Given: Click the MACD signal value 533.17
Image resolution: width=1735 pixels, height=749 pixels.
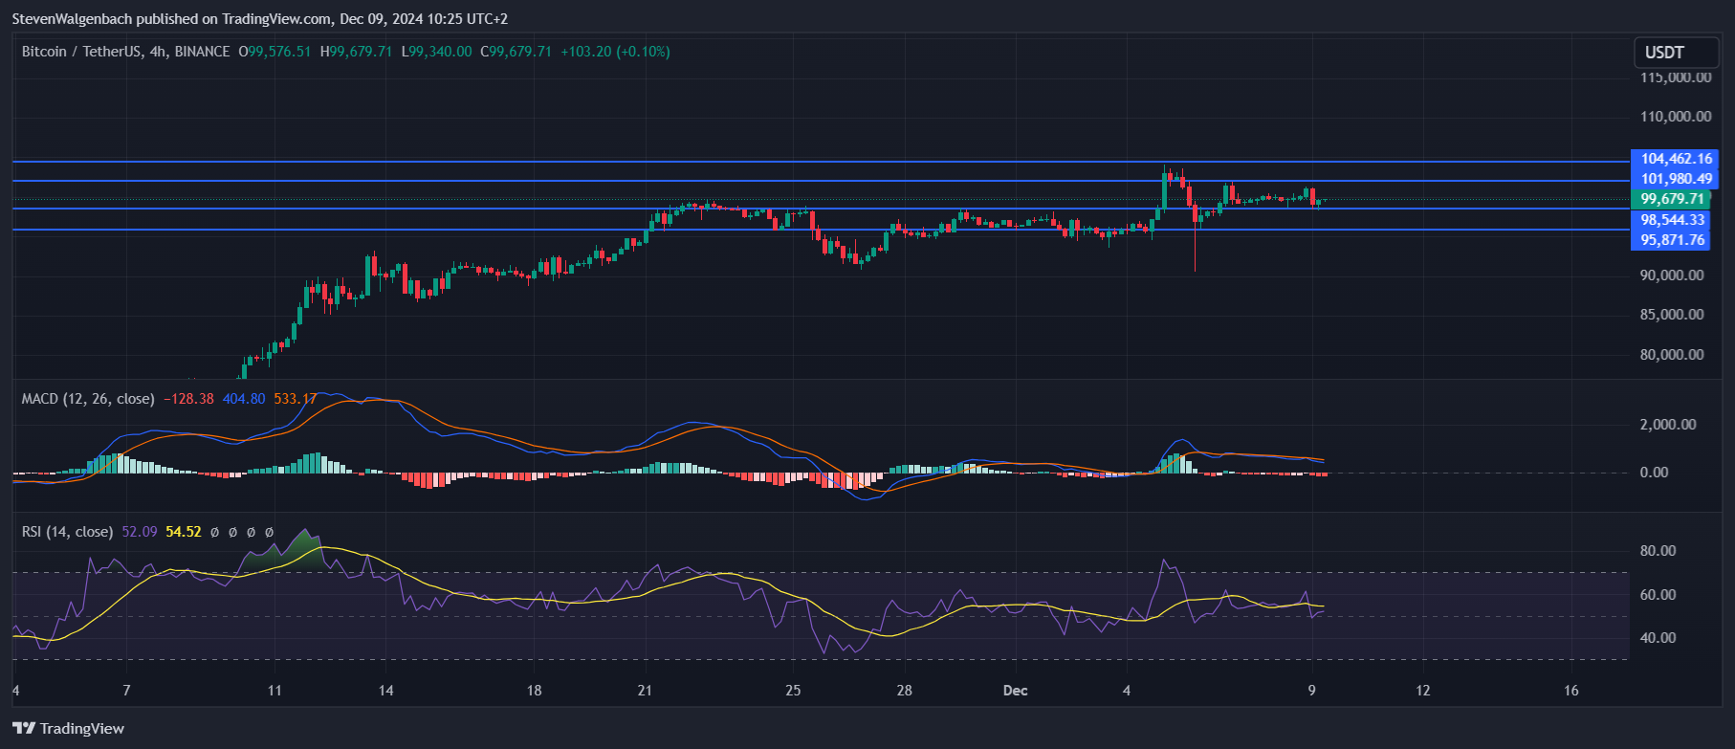Looking at the screenshot, I should point(296,399).
